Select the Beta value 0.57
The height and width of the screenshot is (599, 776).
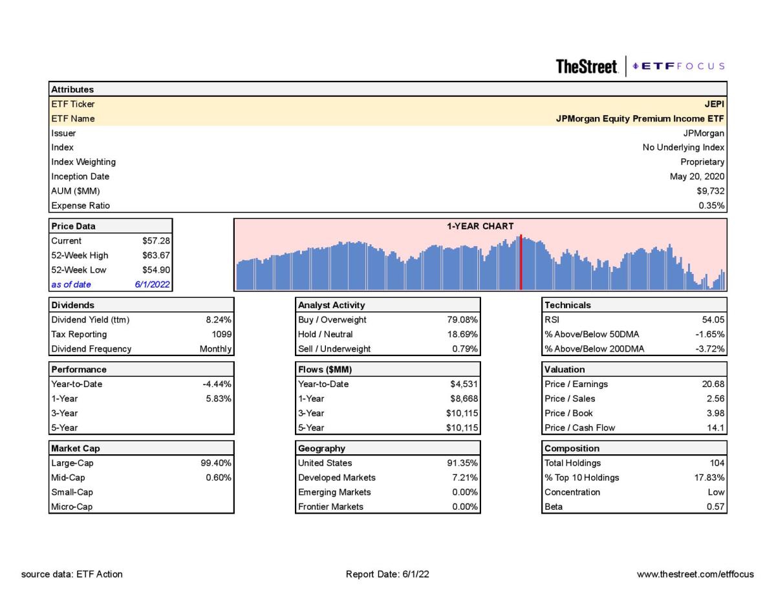point(717,507)
